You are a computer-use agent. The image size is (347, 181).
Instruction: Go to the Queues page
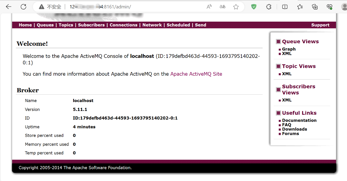(x=45, y=25)
